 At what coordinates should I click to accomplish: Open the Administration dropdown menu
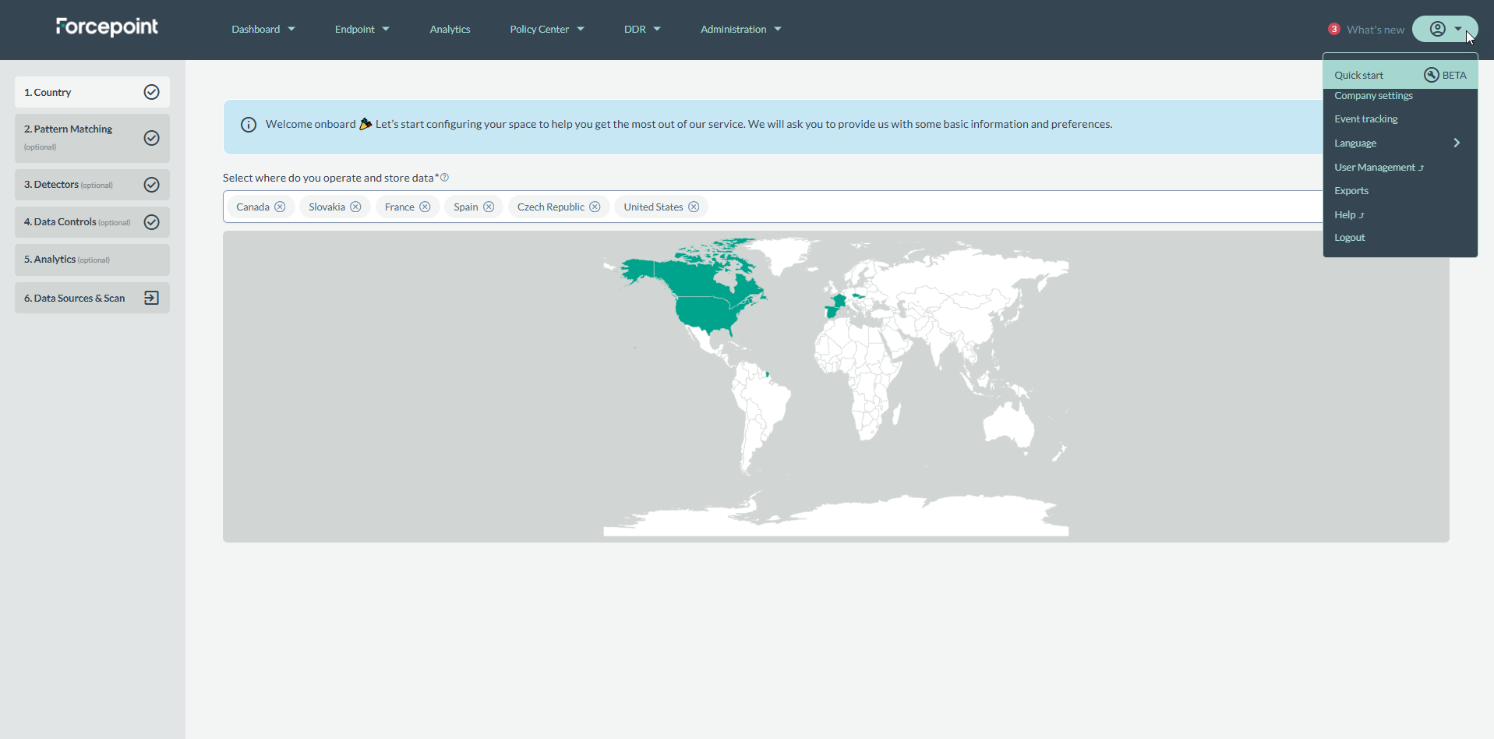[x=741, y=29]
